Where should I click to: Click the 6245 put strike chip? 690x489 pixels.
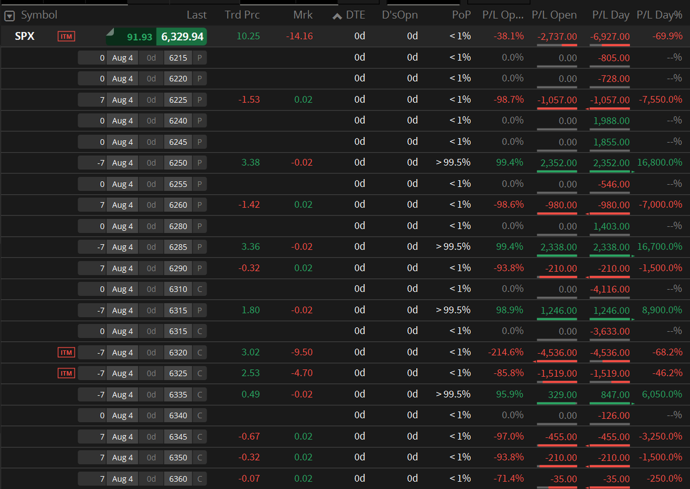click(x=178, y=142)
